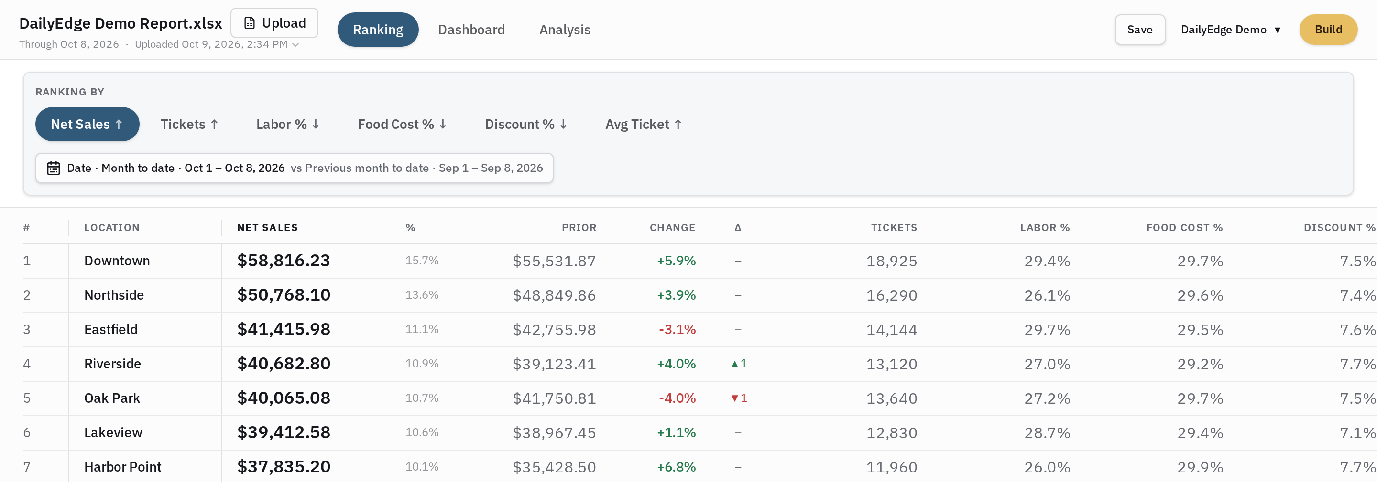This screenshot has width=1377, height=482.
Task: Click the DailyEdge Demo Report.xlsx file name
Action: pyautogui.click(x=121, y=23)
